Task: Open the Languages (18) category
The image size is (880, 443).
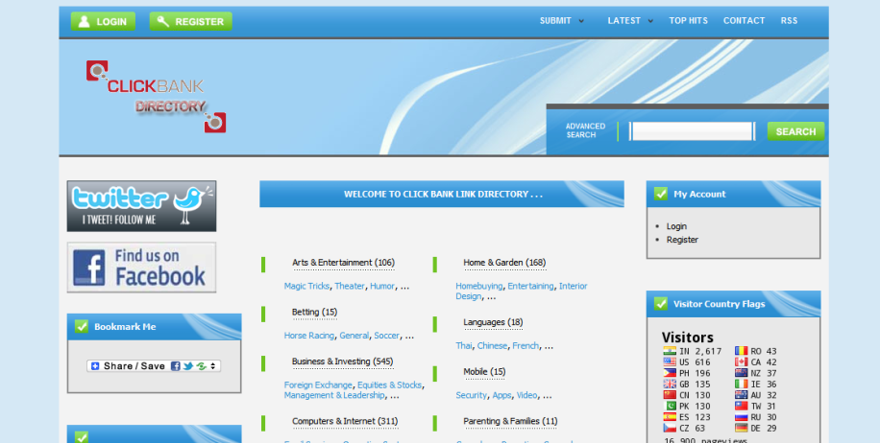Action: 493,322
